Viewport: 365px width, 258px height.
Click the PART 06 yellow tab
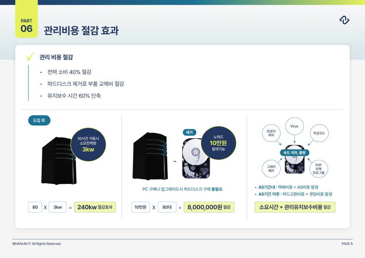tap(27, 19)
